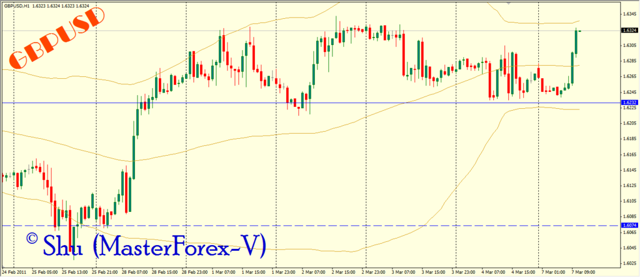Click the blue 1.6232 price level tag
The image size is (640, 277).
[628, 103]
